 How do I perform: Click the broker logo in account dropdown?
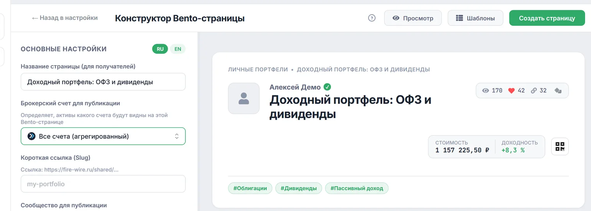(31, 136)
